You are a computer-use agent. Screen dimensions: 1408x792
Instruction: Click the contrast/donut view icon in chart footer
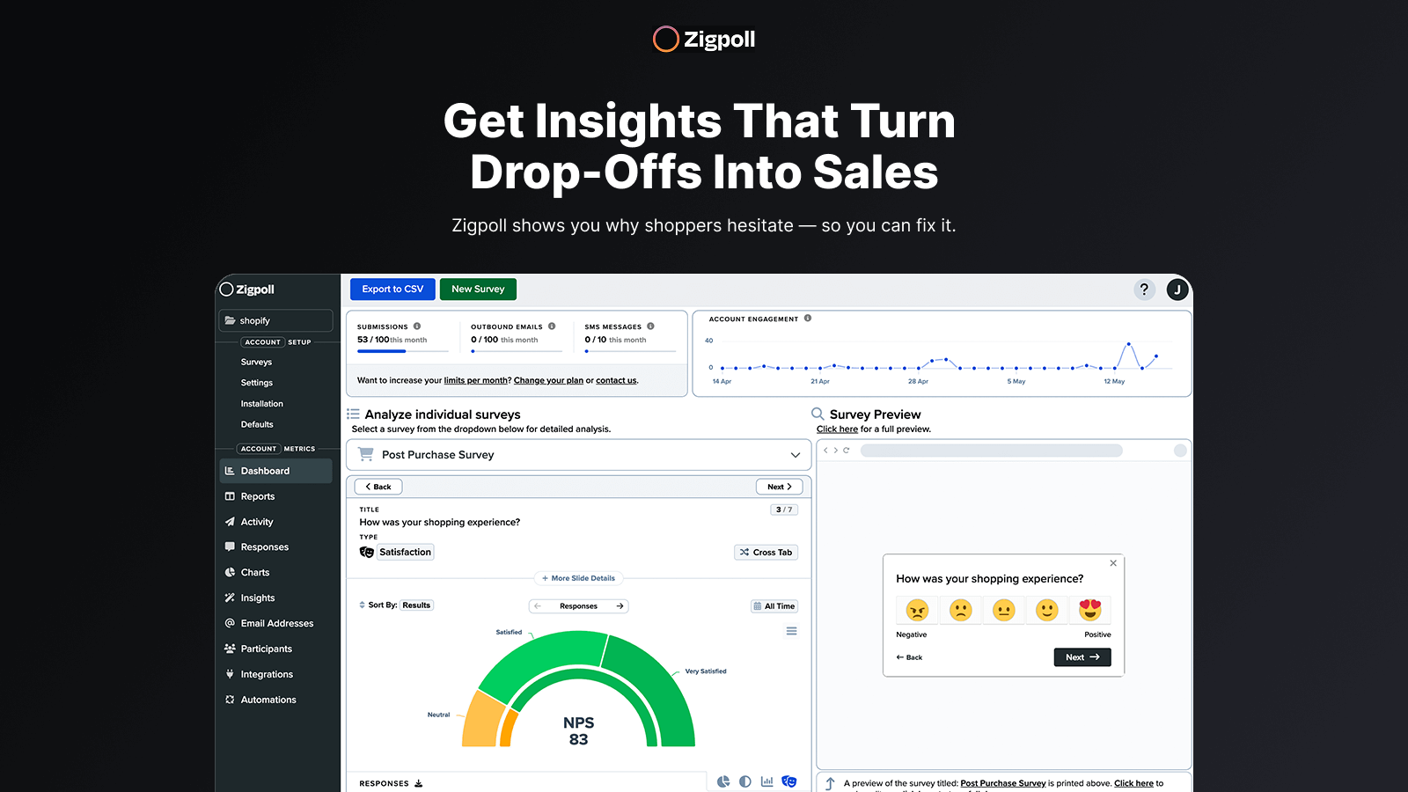(x=745, y=781)
